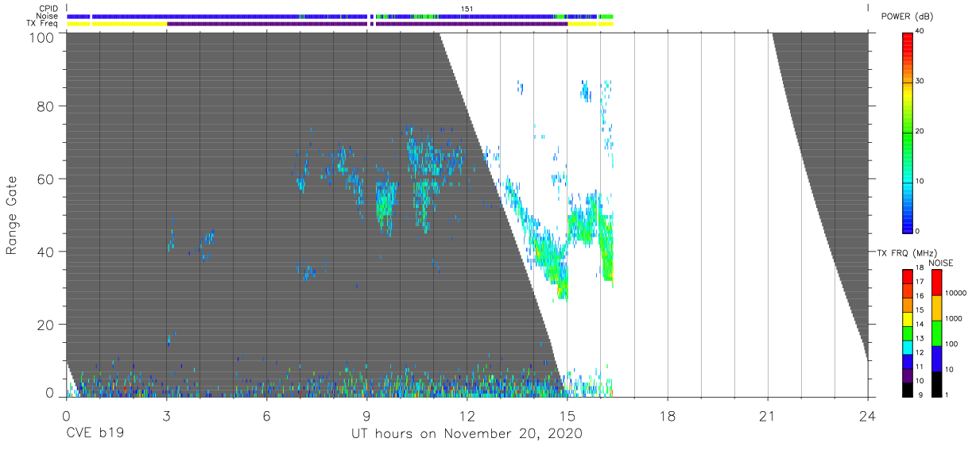This screenshot has height=450, width=976.
Task: Click the x-axis tick label '6'
Action: pyautogui.click(x=266, y=415)
